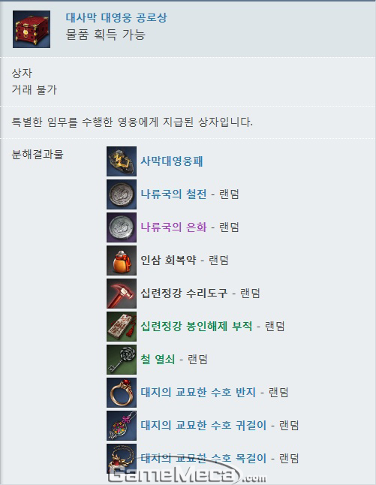Select the 십련정강 수리도구 item text
This screenshot has height=485, width=376.
(184, 294)
